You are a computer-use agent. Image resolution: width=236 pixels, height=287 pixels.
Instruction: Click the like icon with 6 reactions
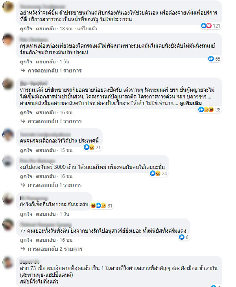pyautogui.click(x=182, y=237)
